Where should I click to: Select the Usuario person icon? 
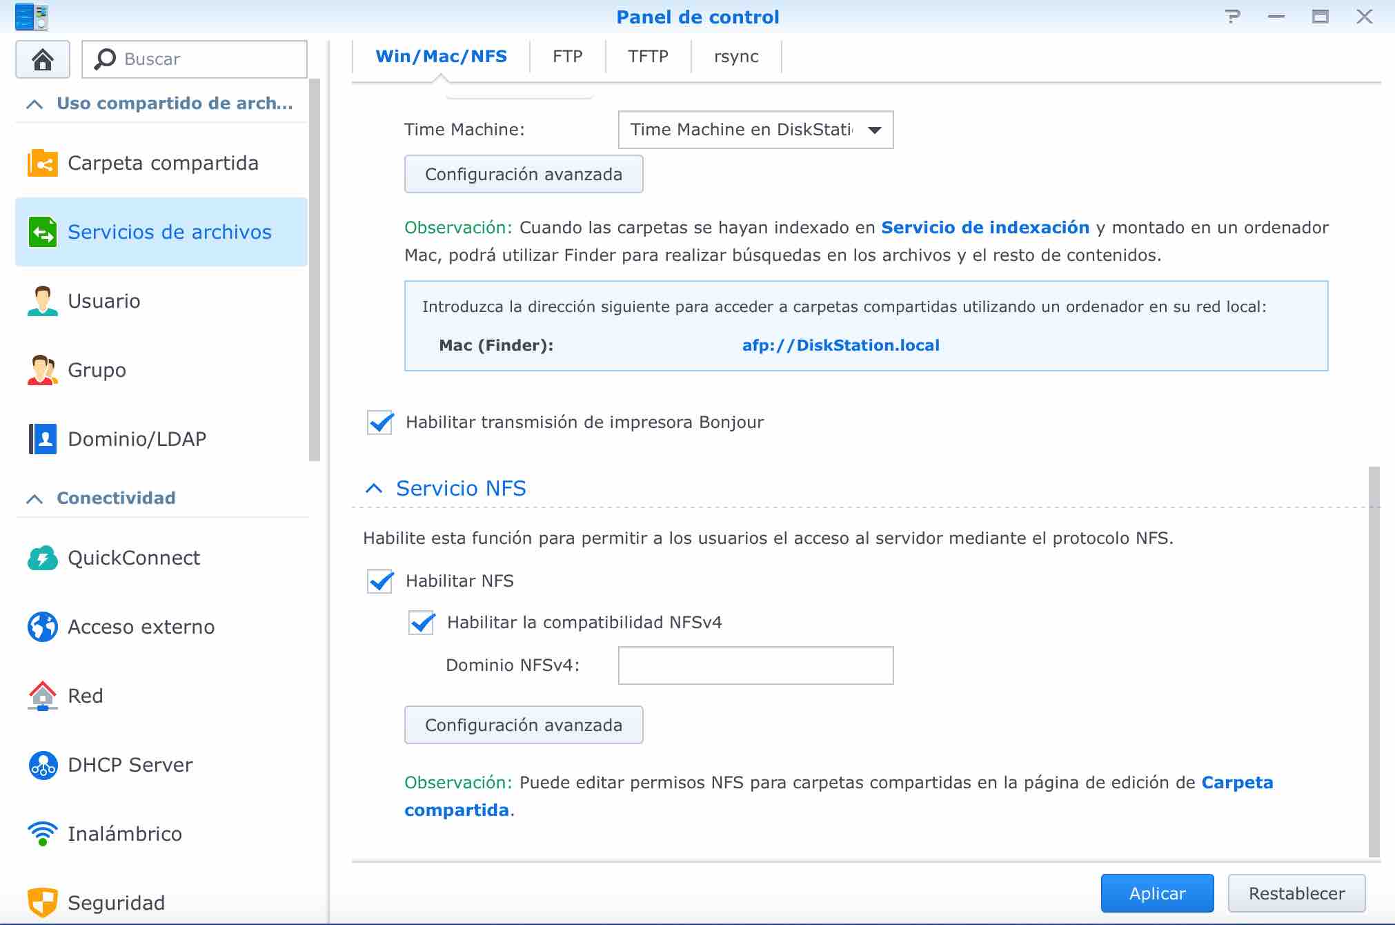tap(43, 301)
